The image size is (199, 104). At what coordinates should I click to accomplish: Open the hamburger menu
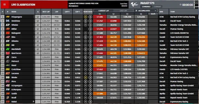(4, 5)
